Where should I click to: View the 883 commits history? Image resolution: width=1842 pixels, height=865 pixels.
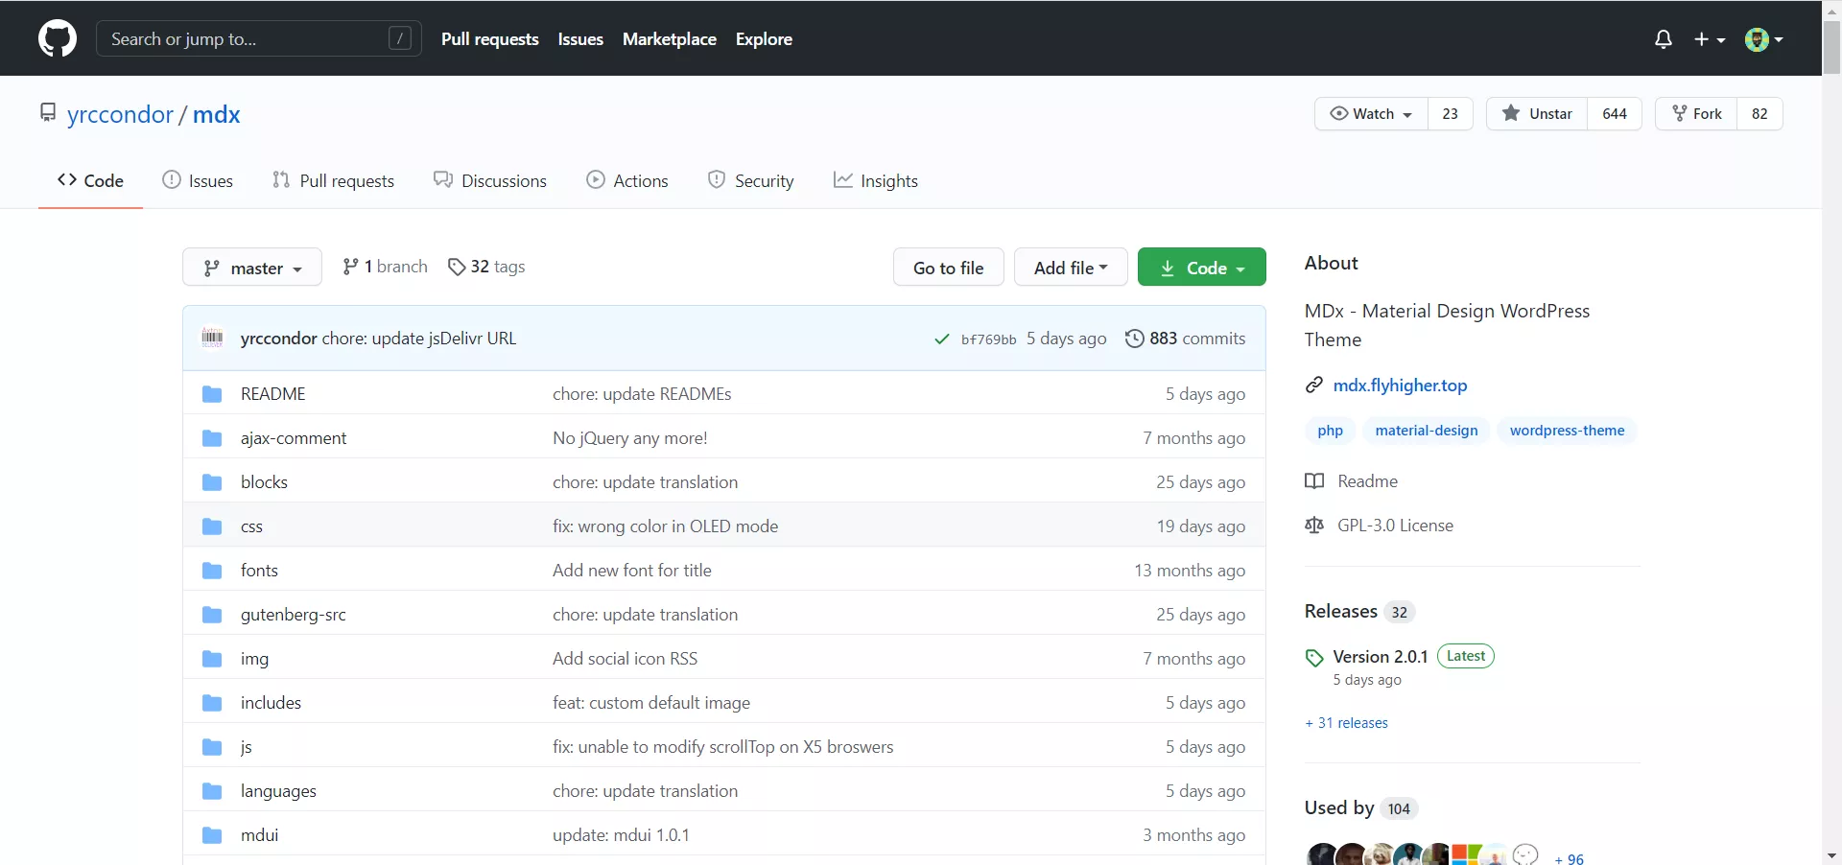[1186, 339]
